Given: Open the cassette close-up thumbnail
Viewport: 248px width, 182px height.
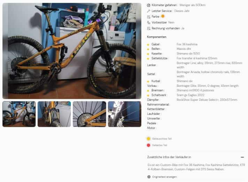Looking at the screenshot, I should tap(90, 114).
